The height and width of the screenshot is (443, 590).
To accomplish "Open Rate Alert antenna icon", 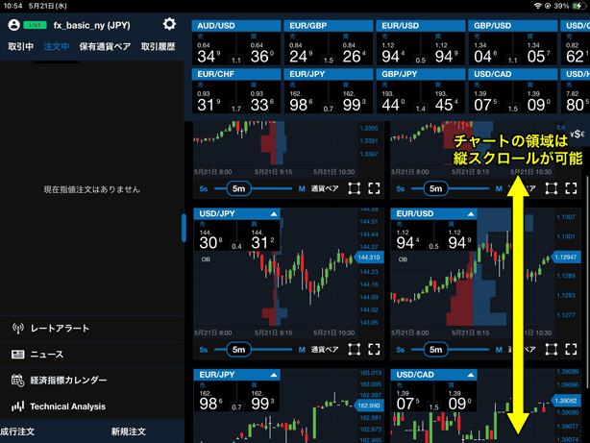I will click(17, 329).
